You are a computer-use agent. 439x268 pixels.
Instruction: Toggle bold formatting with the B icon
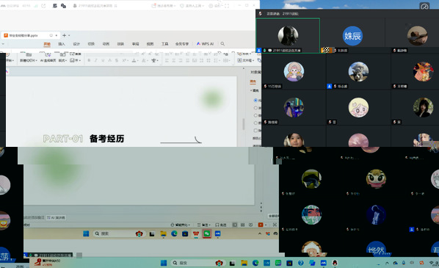(89, 60)
